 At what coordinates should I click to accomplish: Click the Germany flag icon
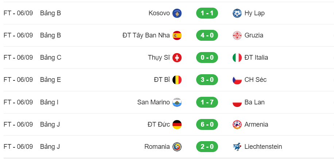(x=177, y=124)
